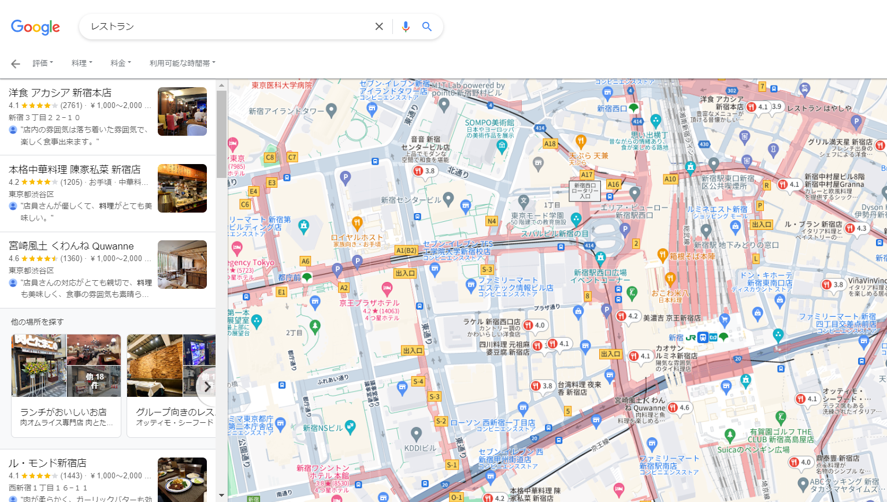The height and width of the screenshot is (502, 887).
Task: Click 新宿センタービル location pin
Action: tap(448, 199)
